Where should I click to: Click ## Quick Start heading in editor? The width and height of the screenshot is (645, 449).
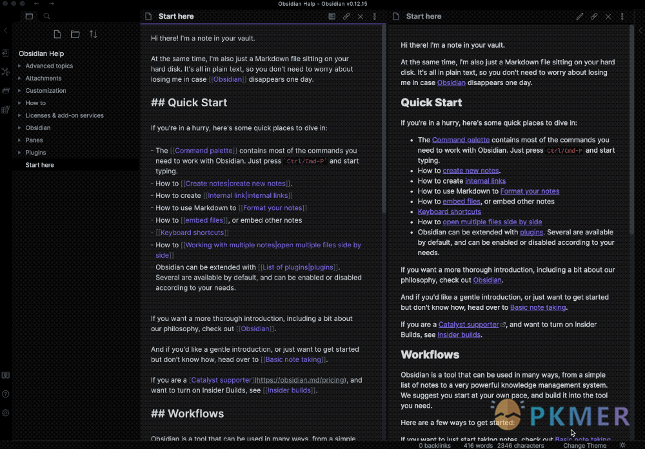189,102
